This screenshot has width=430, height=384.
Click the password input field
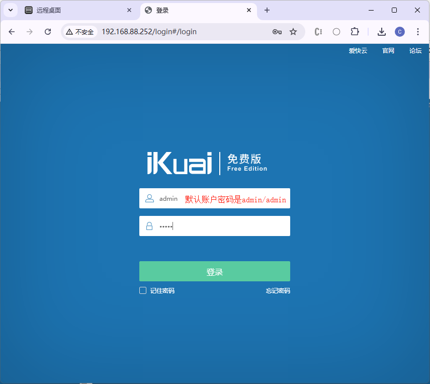214,226
